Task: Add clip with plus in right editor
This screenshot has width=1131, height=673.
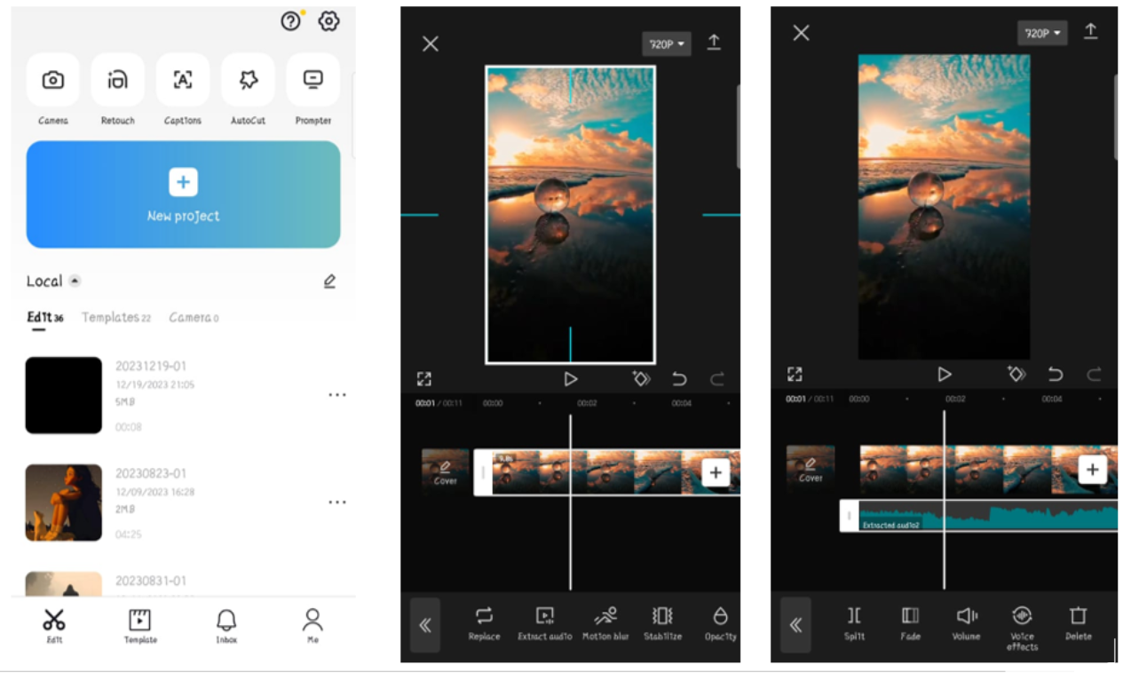Action: (1093, 470)
